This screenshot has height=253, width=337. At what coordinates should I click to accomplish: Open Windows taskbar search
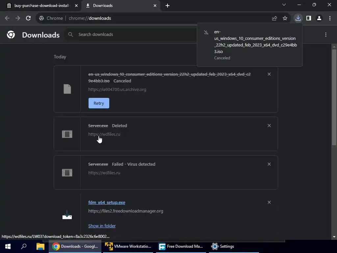[x=24, y=246]
